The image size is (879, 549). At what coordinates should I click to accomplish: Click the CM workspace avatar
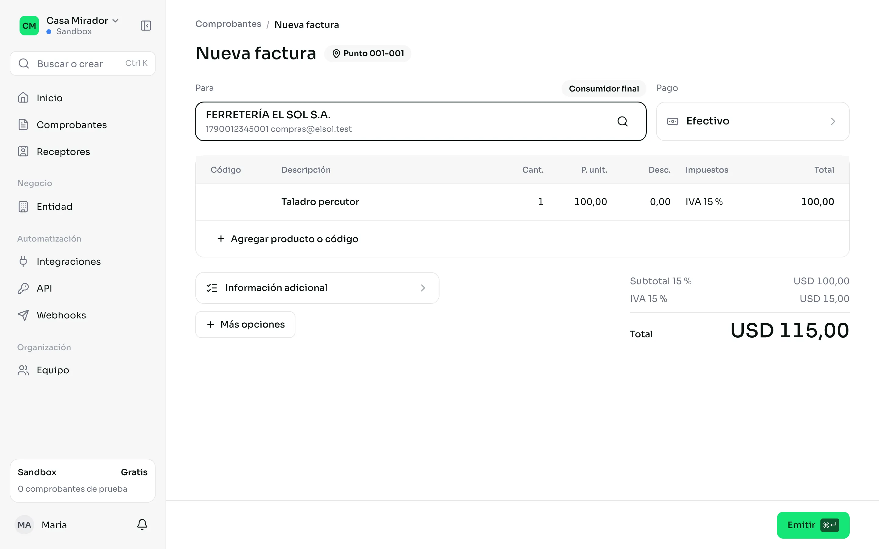(29, 26)
